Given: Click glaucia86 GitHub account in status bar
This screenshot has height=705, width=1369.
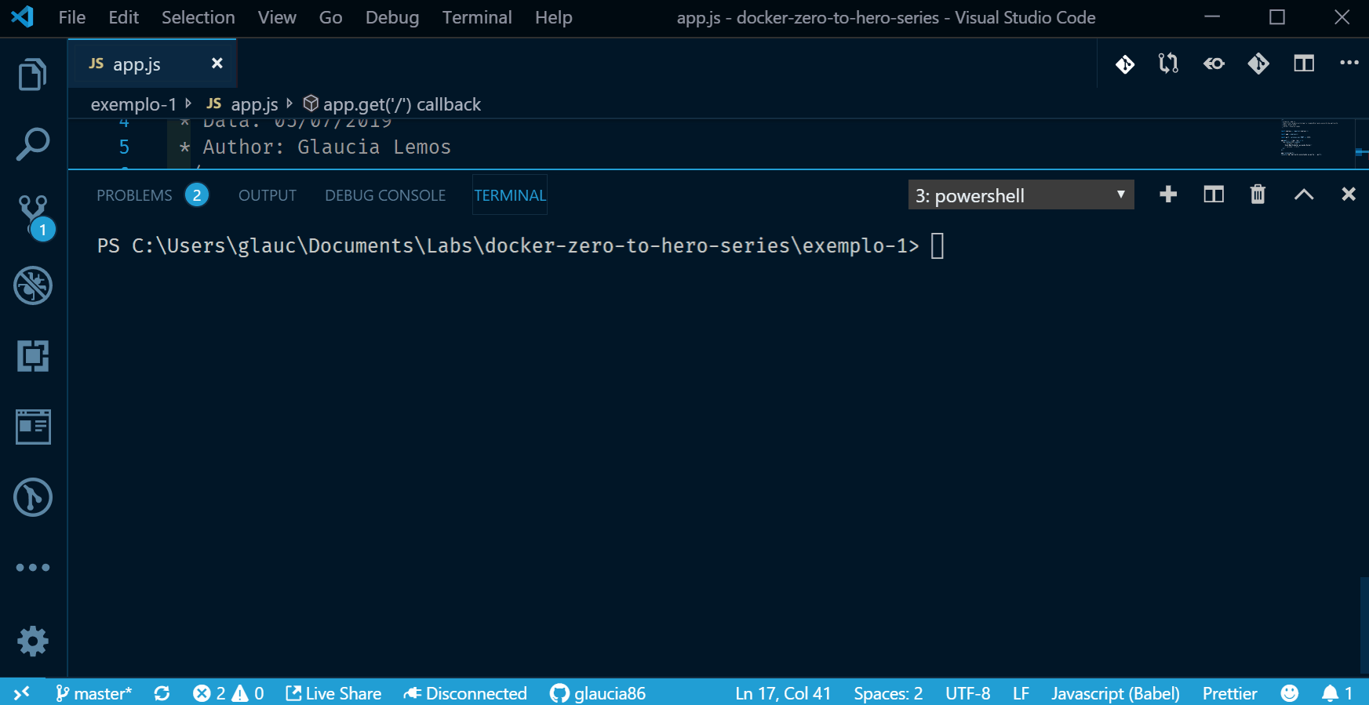Looking at the screenshot, I should [x=598, y=693].
